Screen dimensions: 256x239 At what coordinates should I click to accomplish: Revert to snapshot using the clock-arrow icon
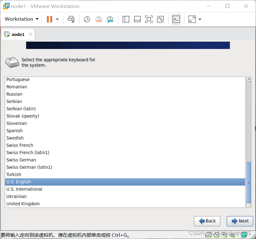(x=99, y=19)
